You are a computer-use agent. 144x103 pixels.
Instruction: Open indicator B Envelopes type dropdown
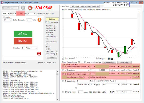(78, 70)
